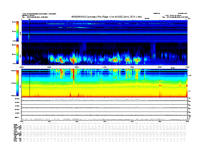Select the 20.00 label on RAD2 scale

14,31
